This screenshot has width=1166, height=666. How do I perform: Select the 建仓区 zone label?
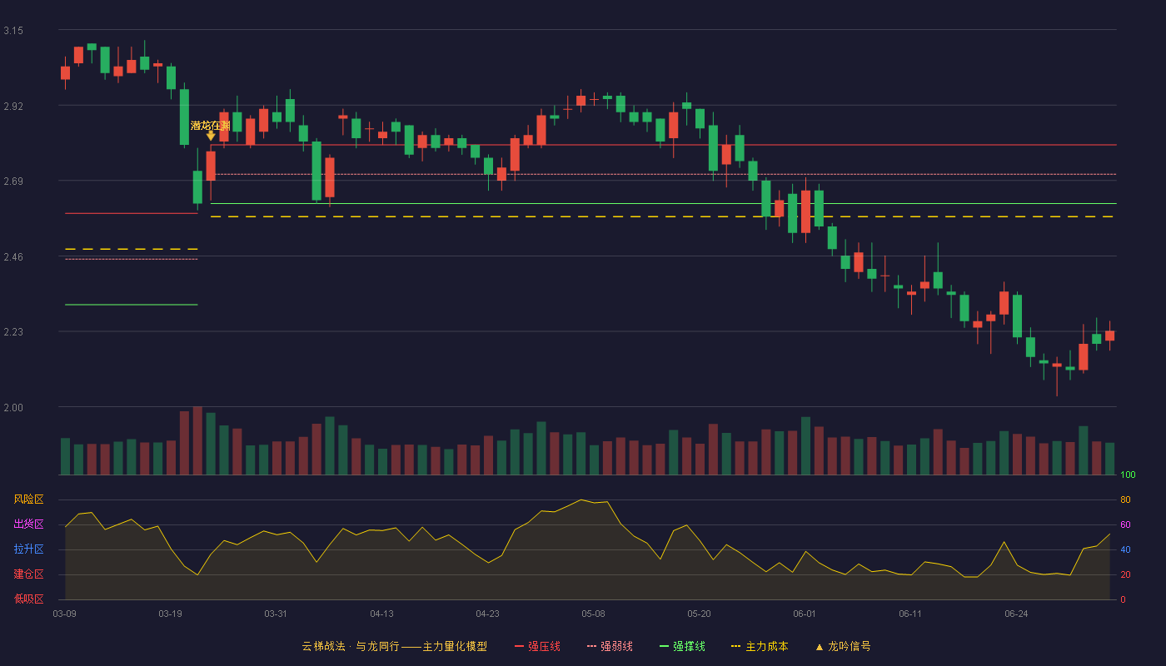(x=28, y=574)
